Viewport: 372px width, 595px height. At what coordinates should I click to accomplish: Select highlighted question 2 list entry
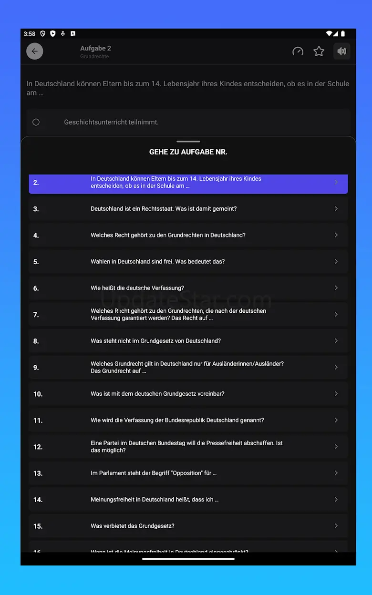point(188,183)
